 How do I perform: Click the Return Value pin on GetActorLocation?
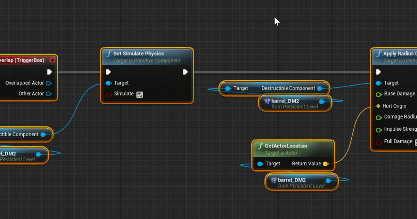[x=325, y=163]
